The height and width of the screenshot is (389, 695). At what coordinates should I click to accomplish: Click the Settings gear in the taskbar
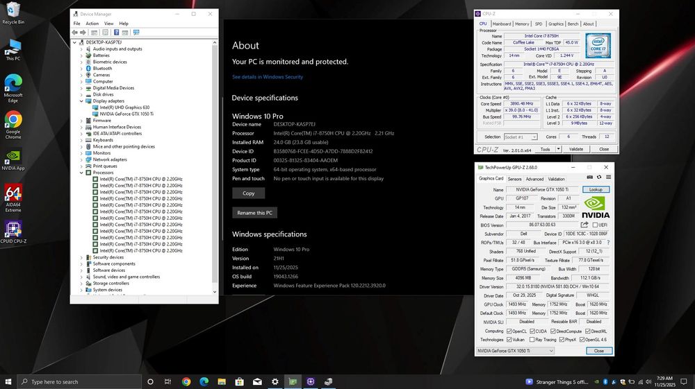pyautogui.click(x=275, y=381)
